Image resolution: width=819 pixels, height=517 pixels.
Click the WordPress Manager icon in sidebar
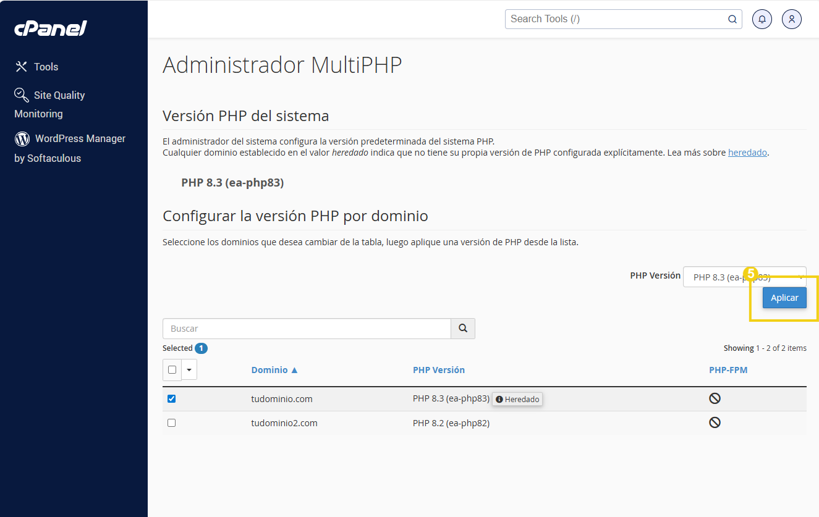(x=22, y=138)
